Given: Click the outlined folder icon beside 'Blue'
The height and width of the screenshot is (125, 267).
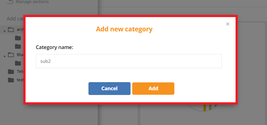Looking at the screenshot, I should point(11,55).
